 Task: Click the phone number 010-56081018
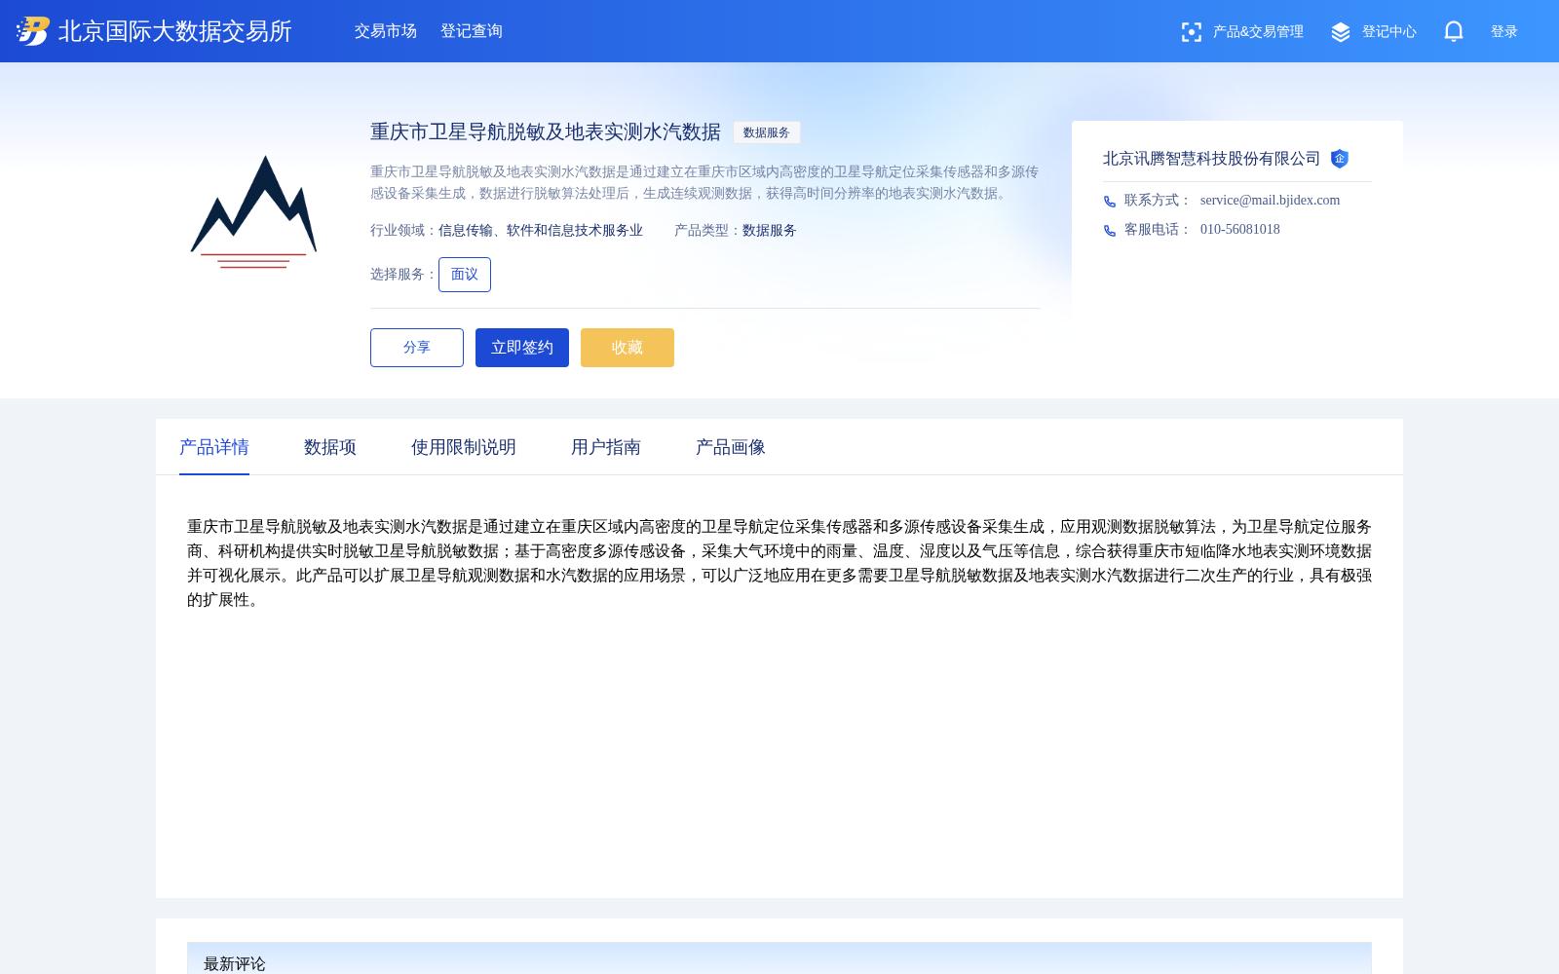pos(1240,230)
